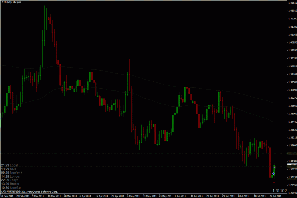Click the '13 May 2011' date label
Image resolution: width=297 pixels, height=198 pixels.
click(149, 196)
